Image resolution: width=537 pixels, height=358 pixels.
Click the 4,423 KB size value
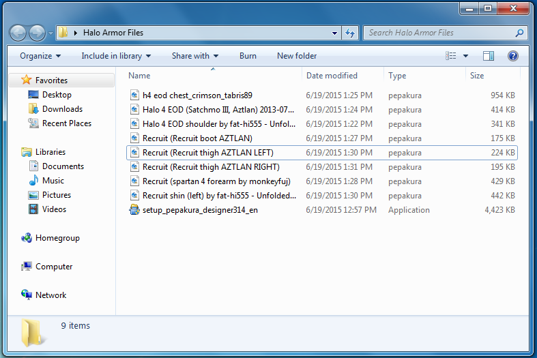pyautogui.click(x=499, y=210)
